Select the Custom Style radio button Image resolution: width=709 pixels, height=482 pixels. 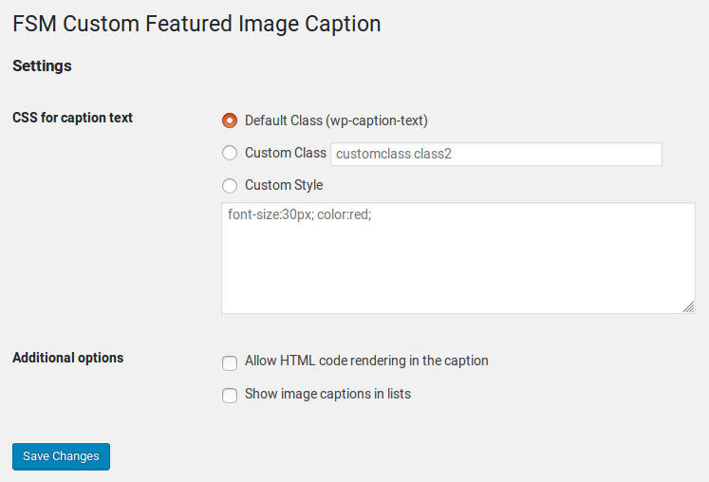click(230, 185)
